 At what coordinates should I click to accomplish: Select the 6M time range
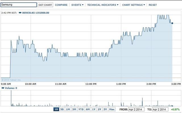[x=88, y=109]
